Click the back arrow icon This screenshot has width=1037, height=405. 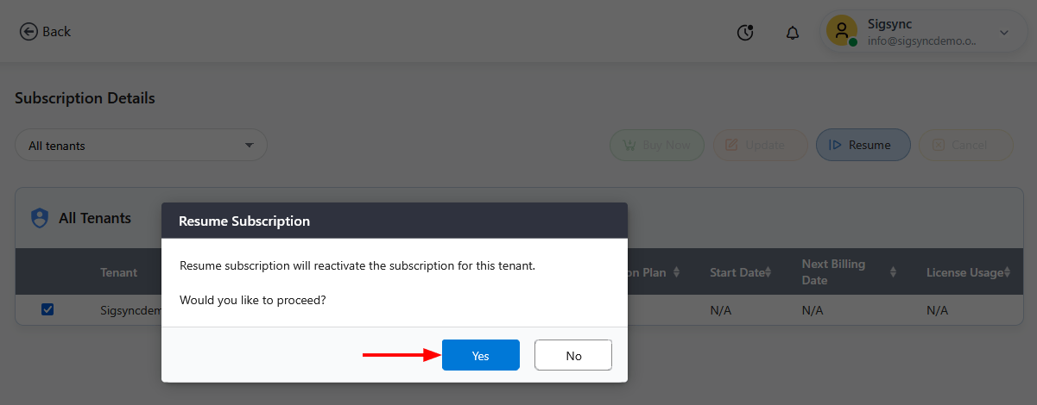pyautogui.click(x=28, y=31)
